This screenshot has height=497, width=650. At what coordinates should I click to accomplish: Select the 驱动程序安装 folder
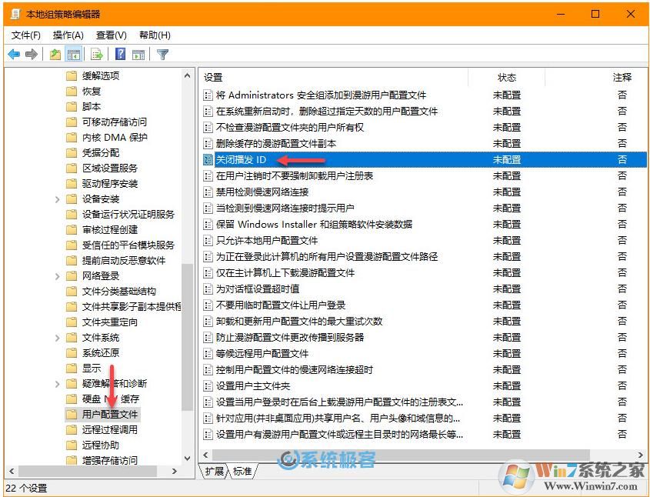110,184
